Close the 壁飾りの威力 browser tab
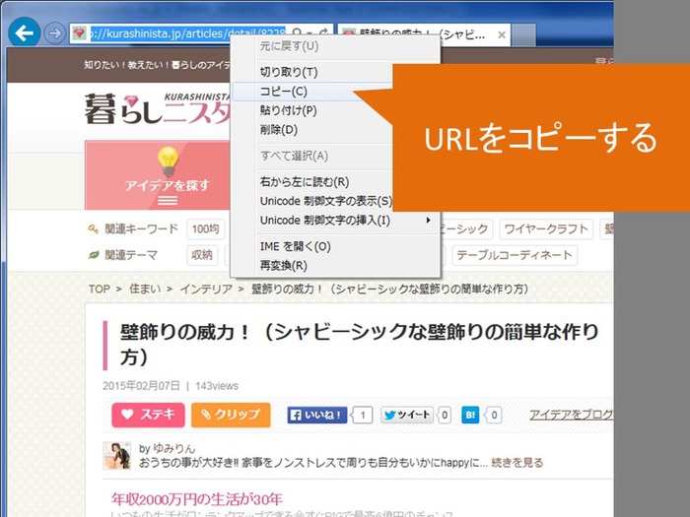This screenshot has width=690, height=517. (x=501, y=34)
